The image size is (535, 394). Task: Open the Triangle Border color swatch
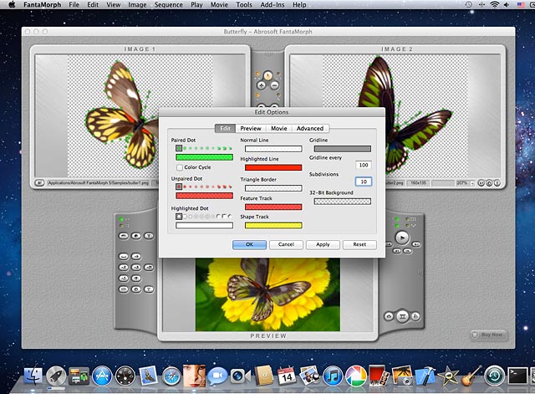coord(273,188)
